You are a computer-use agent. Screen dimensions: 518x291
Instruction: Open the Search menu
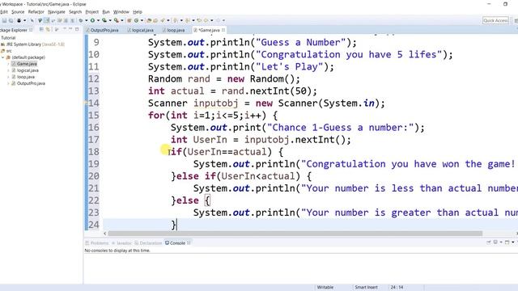pos(75,12)
